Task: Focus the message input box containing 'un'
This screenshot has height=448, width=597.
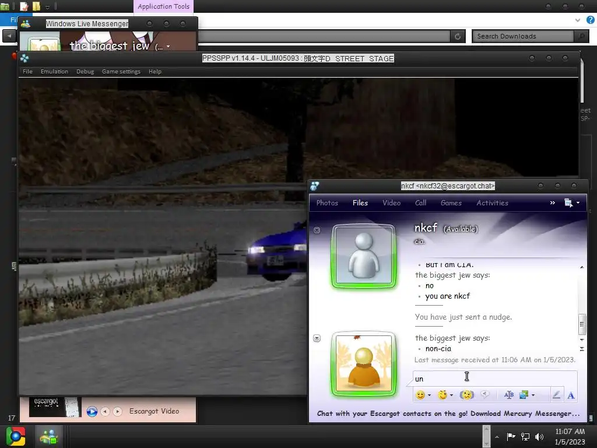Action: [x=495, y=379]
